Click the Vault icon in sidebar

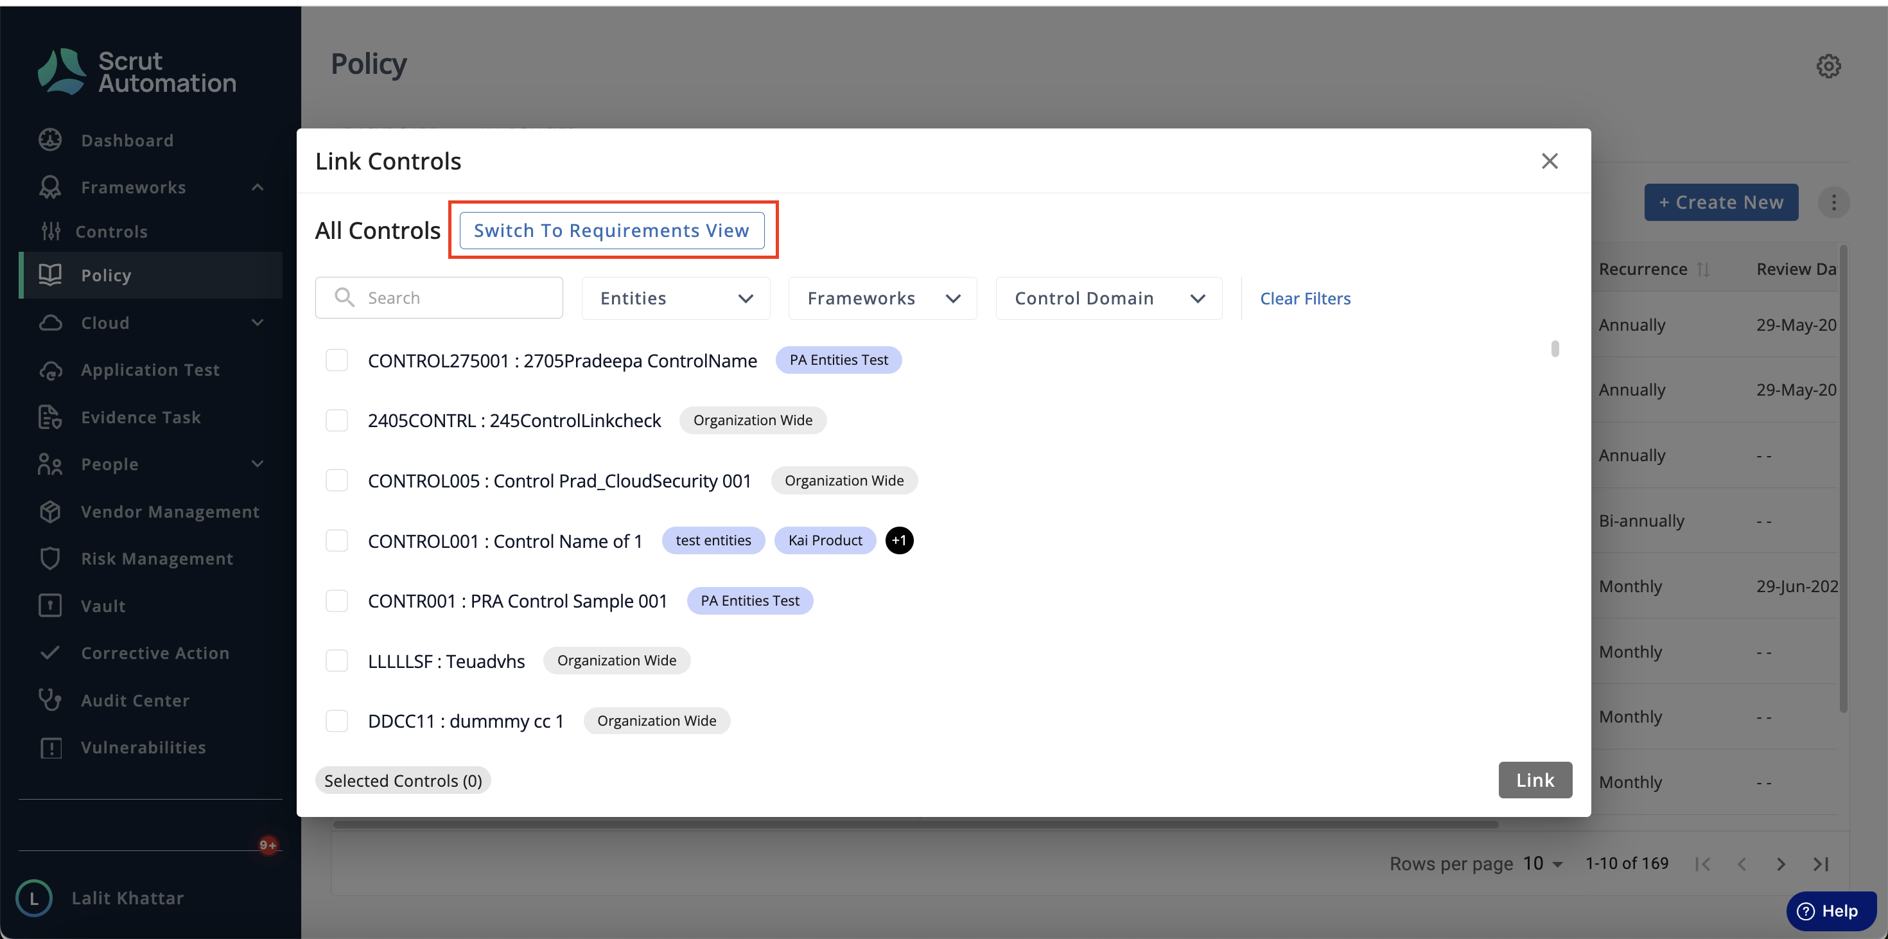pyautogui.click(x=50, y=606)
